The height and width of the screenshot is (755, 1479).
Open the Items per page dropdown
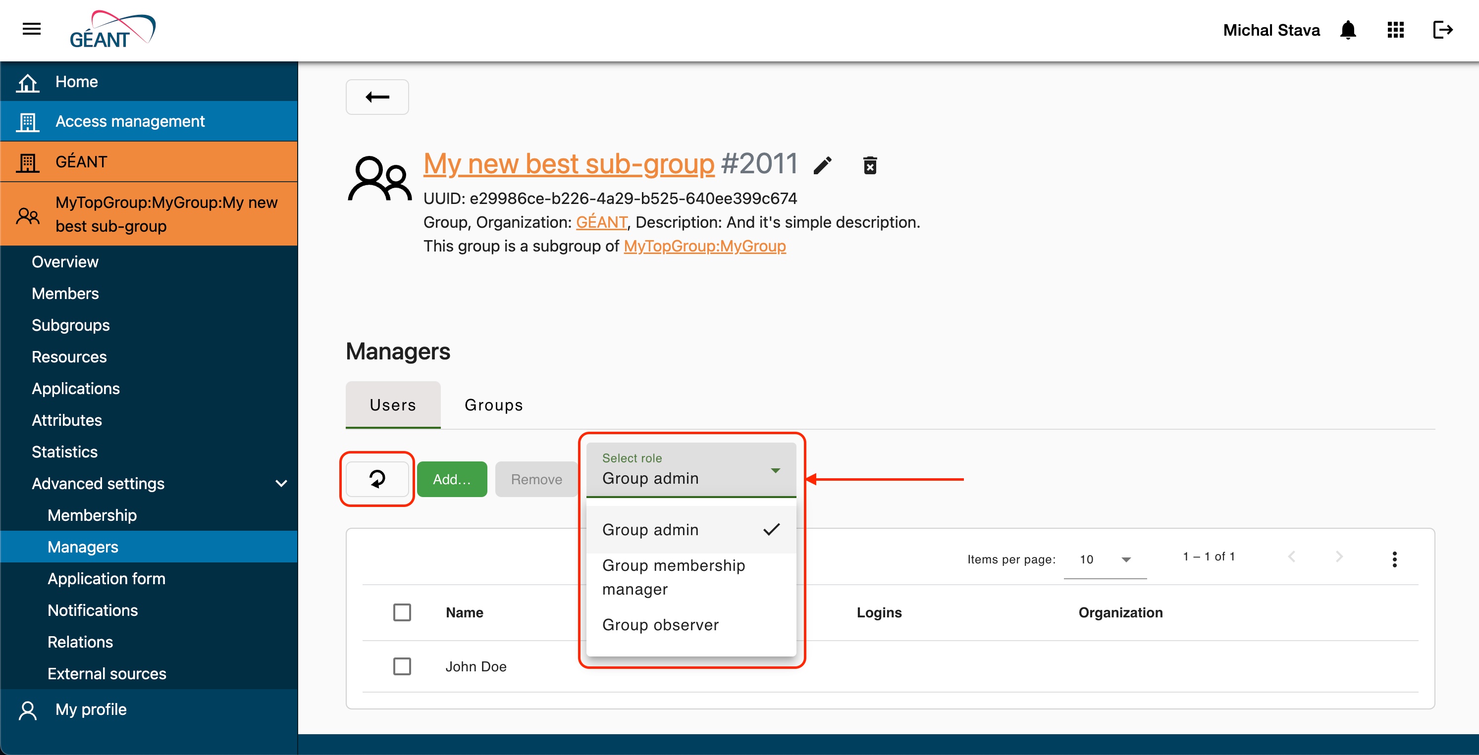click(1105, 559)
